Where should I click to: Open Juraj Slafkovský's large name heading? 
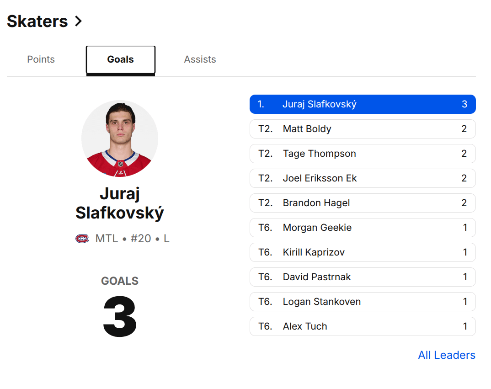(120, 203)
